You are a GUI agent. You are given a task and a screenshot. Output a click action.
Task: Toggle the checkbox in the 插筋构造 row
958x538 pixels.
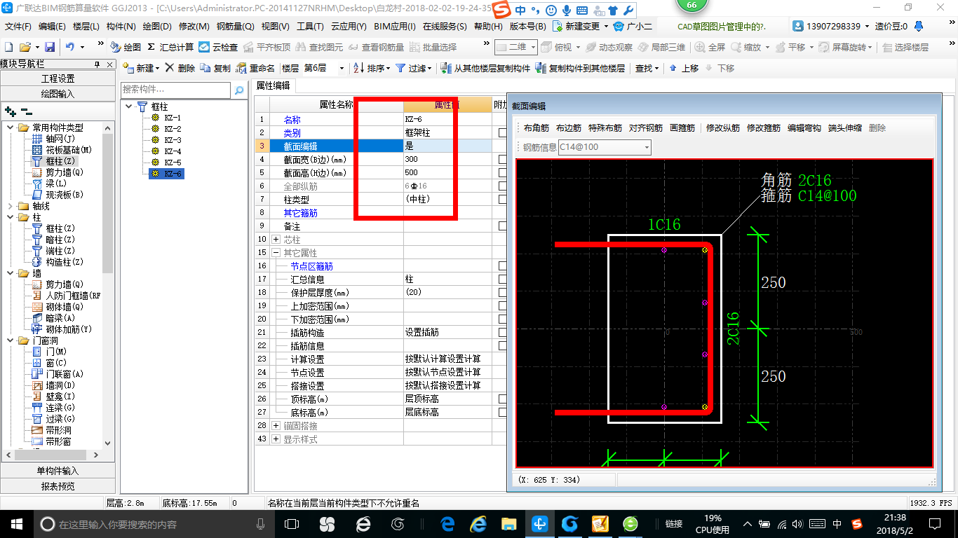coord(502,333)
